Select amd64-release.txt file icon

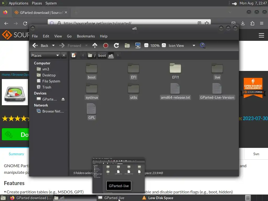pos(175,88)
